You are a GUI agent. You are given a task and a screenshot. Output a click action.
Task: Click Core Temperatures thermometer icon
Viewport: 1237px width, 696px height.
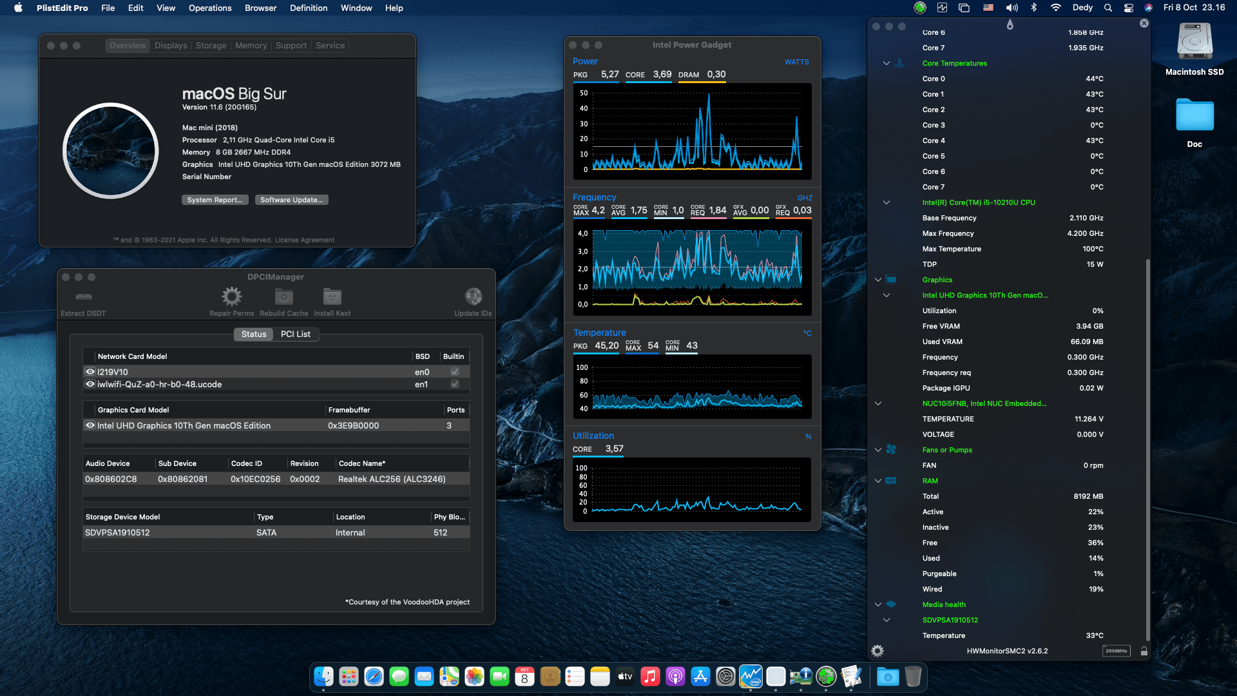point(899,63)
